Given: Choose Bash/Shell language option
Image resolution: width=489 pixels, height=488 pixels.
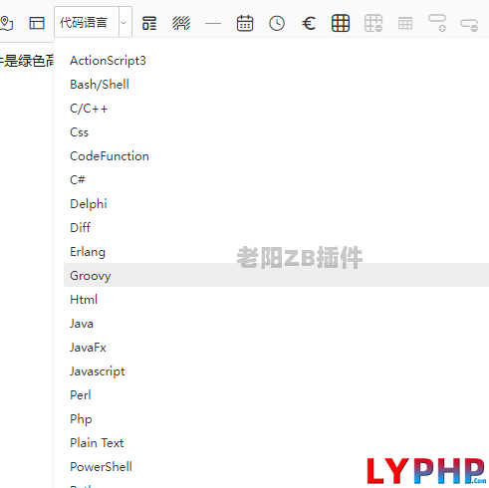Looking at the screenshot, I should (276, 85).
